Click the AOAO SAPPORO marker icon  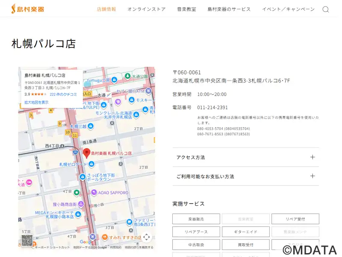click(94, 192)
